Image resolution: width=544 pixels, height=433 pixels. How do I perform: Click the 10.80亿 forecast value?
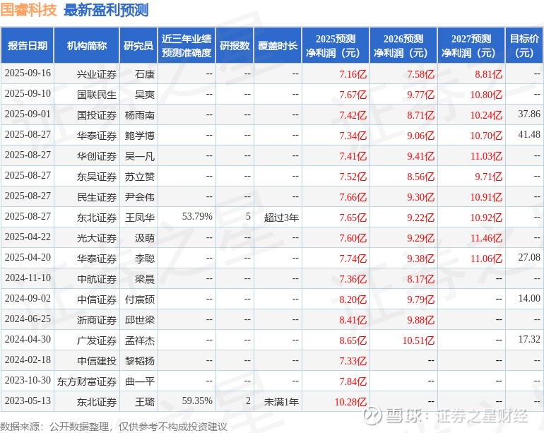[486, 95]
